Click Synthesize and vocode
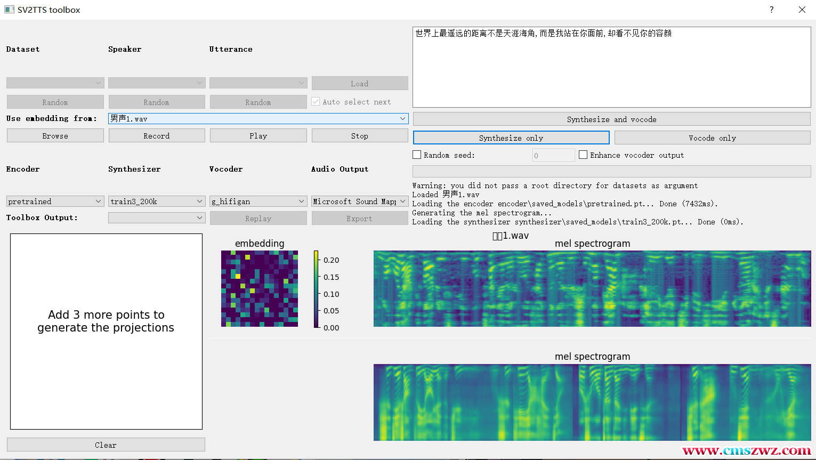The image size is (816, 460). tap(611, 119)
